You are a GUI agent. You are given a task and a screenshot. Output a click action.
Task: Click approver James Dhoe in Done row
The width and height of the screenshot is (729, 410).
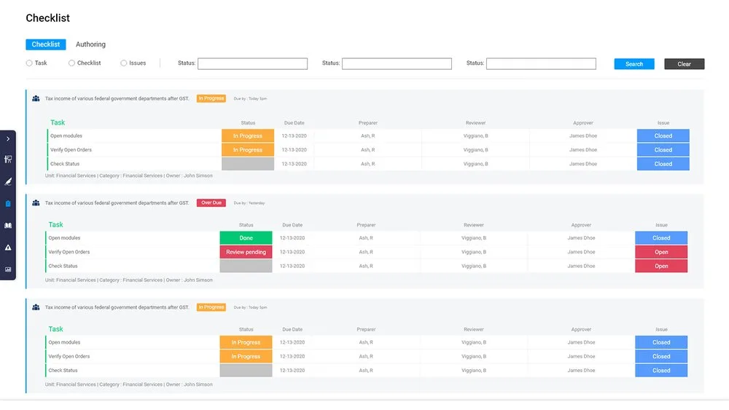tap(581, 238)
